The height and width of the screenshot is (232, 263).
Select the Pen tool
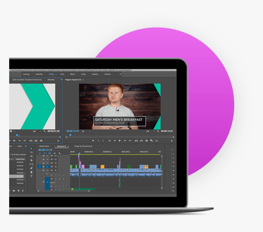[31, 168]
